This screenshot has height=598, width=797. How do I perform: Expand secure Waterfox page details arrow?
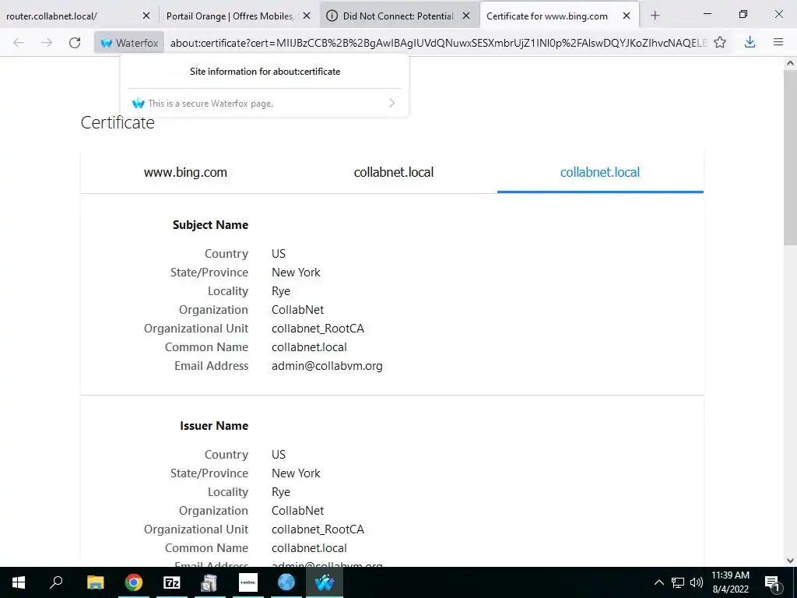pyautogui.click(x=392, y=104)
